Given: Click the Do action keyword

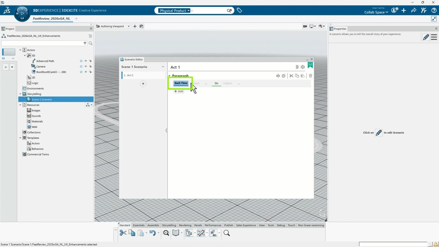Looking at the screenshot, I should (216, 83).
